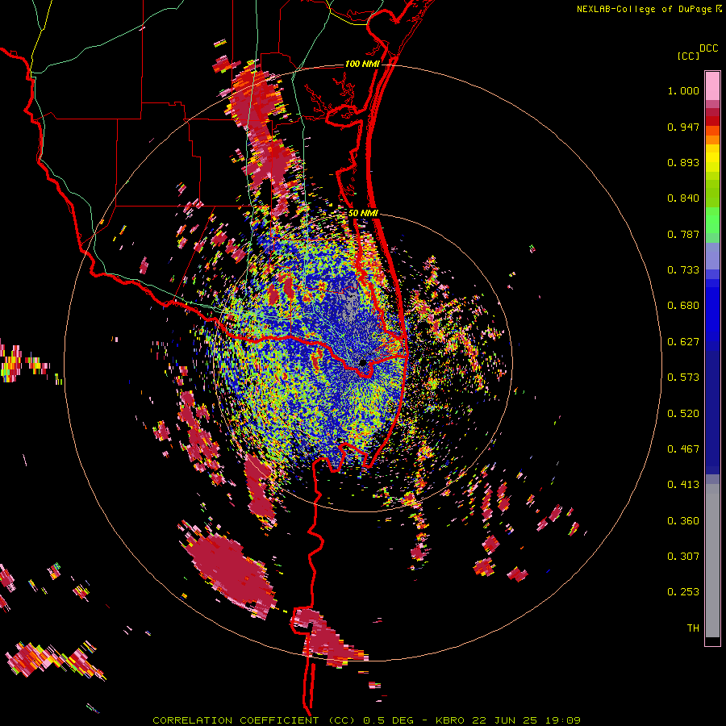Click the light pink top color bar segment
The width and height of the screenshot is (726, 726).
coord(712,86)
